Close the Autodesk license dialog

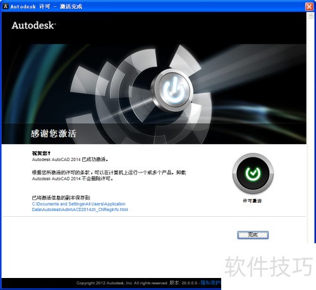click(309, 6)
